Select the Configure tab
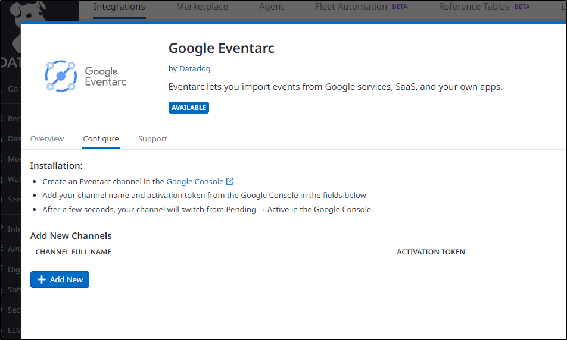567x340 pixels. [x=101, y=139]
